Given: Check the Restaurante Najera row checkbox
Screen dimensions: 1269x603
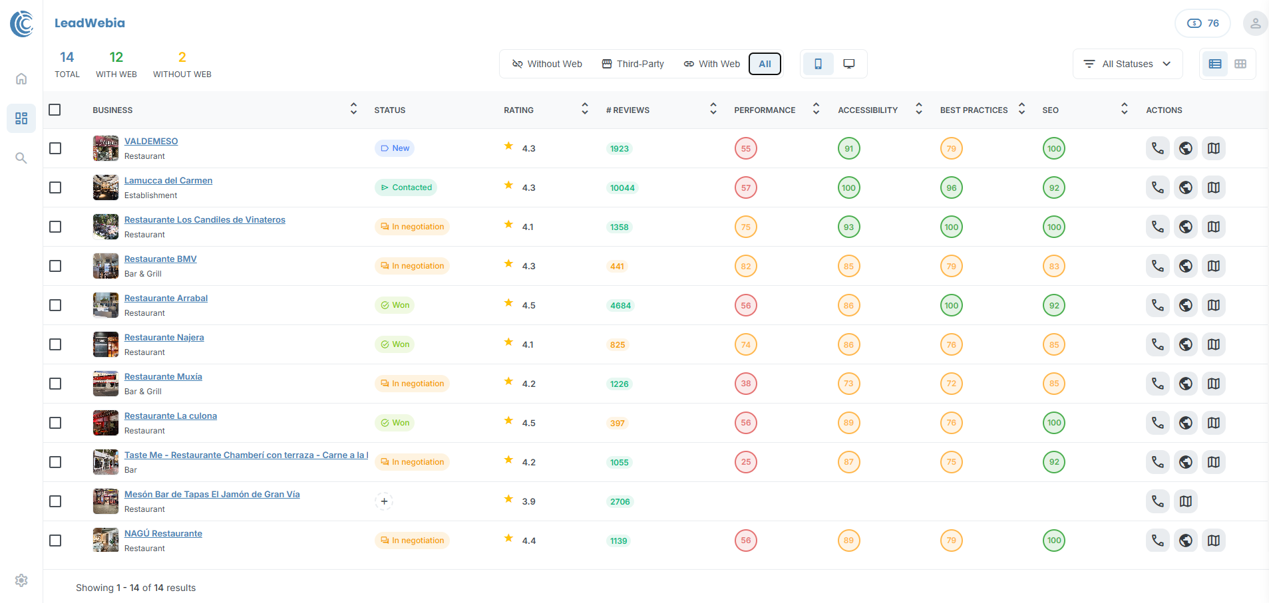Looking at the screenshot, I should coord(55,344).
